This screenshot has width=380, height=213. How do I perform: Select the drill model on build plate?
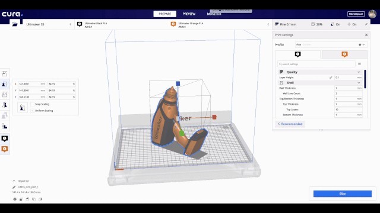coord(167,121)
